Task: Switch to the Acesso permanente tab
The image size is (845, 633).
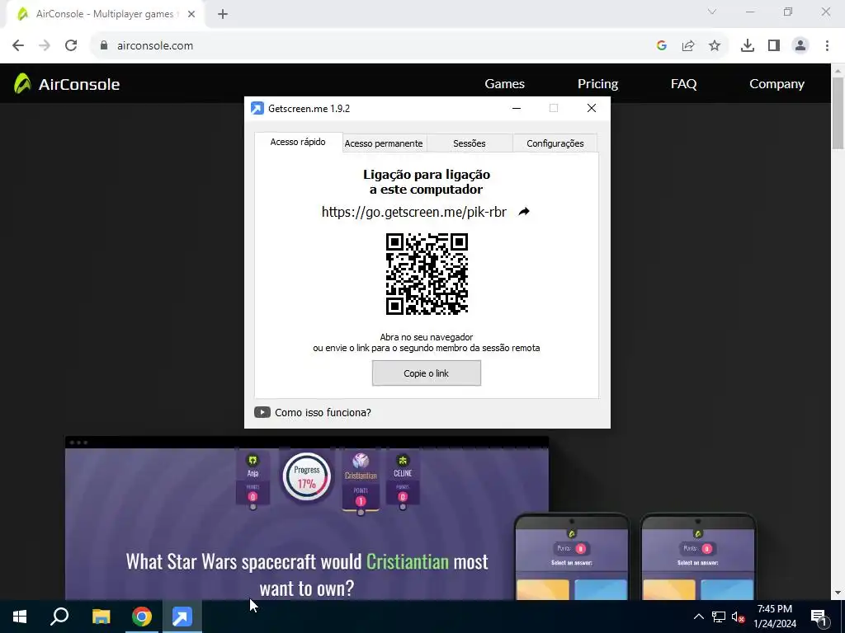Action: click(x=384, y=143)
